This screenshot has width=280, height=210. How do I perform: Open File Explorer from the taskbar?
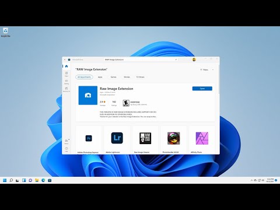(x=37, y=180)
